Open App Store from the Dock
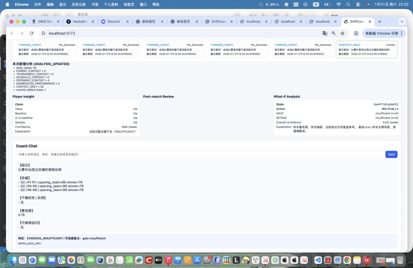 (197, 260)
